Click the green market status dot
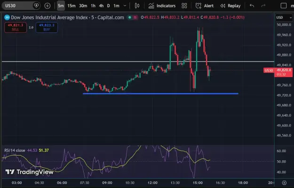This screenshot has height=188, width=294. (129, 17)
